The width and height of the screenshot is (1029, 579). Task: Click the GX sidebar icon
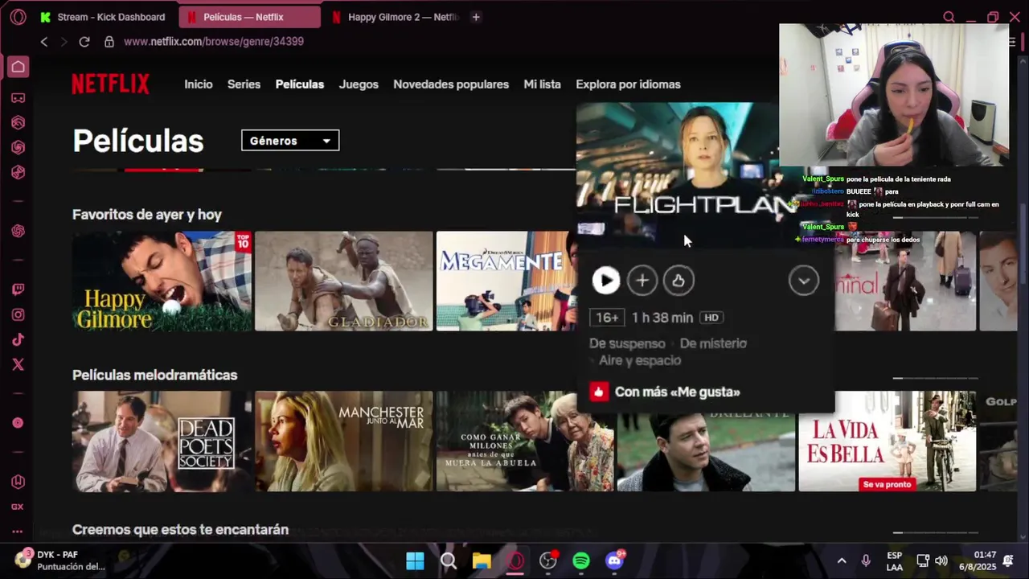tap(18, 507)
